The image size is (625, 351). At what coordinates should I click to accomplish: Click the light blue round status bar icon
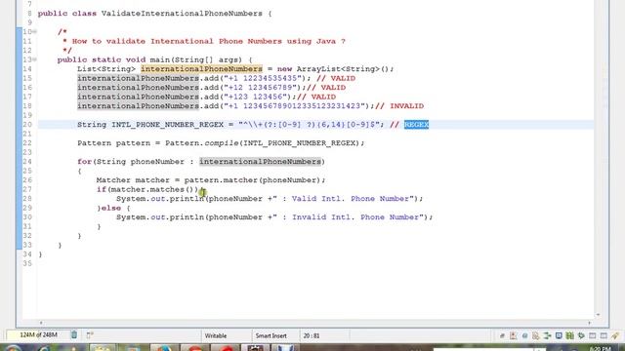pos(525,335)
